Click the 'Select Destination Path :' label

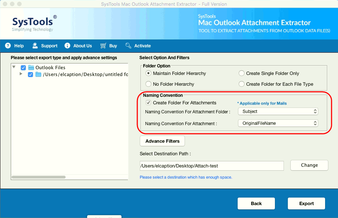pyautogui.click(x=165, y=154)
